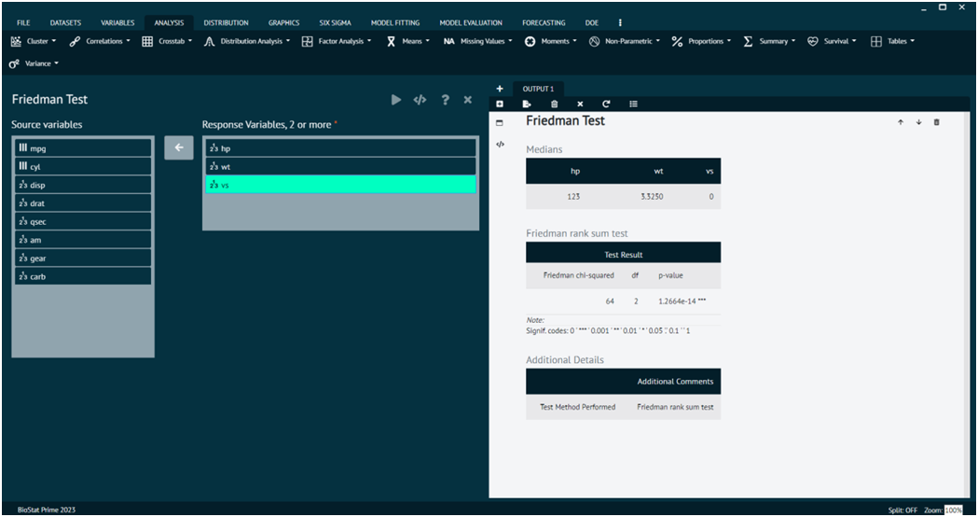Select mpg in Source variables
Viewport: 978px width, 517px height.
83,148
